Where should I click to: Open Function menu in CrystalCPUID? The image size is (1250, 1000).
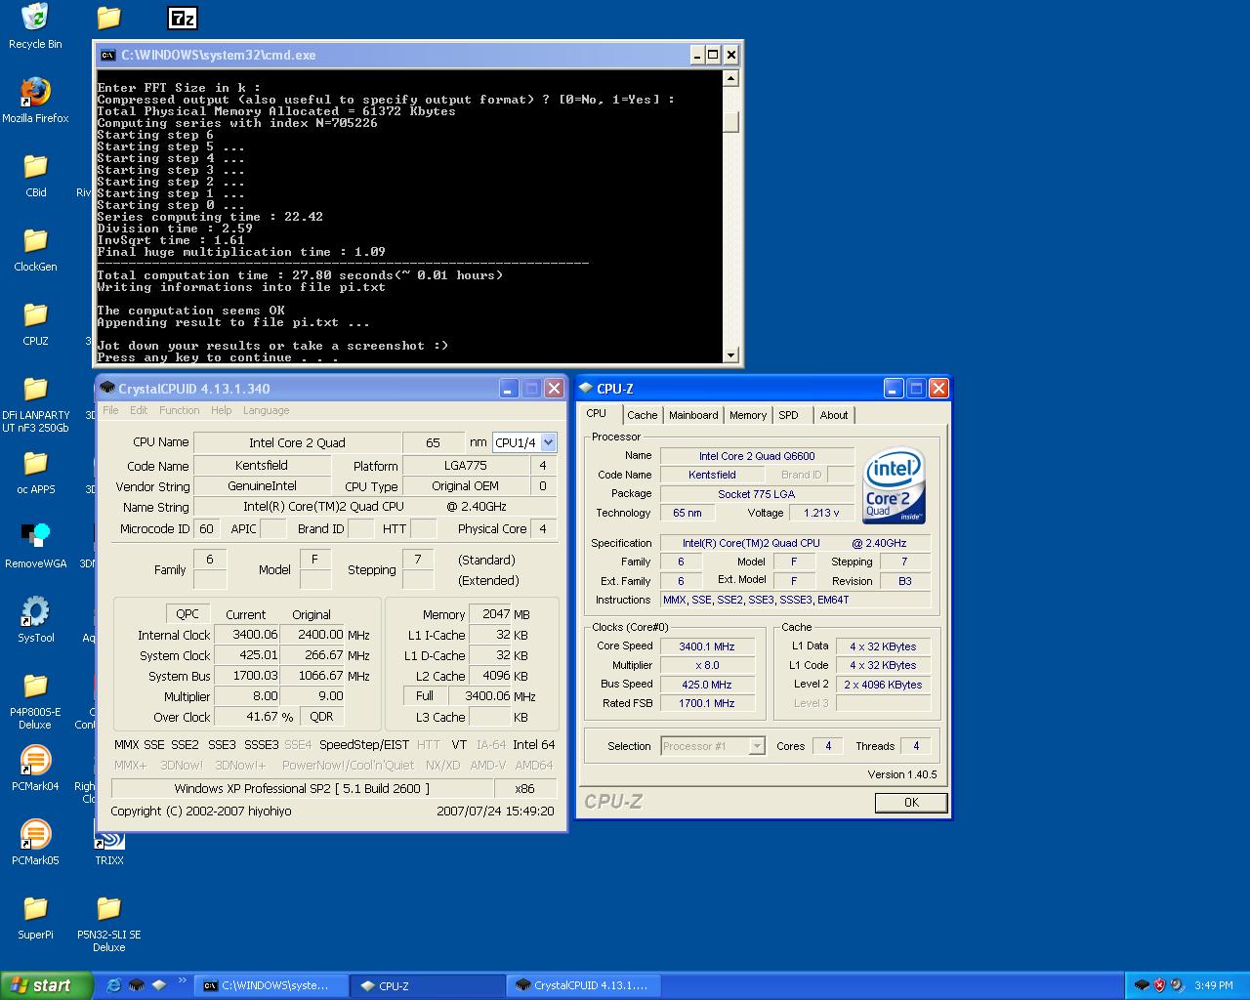coord(180,410)
